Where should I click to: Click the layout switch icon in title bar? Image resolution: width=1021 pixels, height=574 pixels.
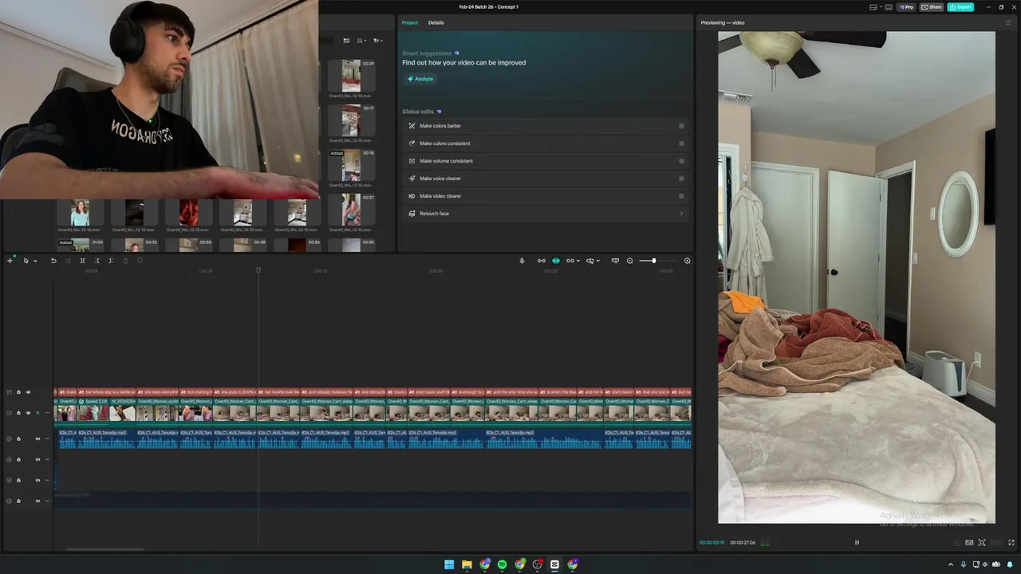click(x=874, y=7)
